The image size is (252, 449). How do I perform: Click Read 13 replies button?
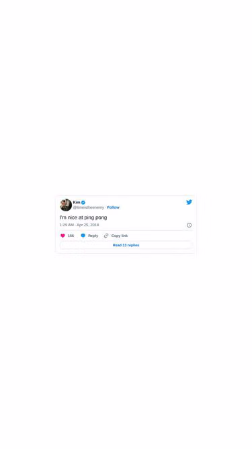click(126, 245)
